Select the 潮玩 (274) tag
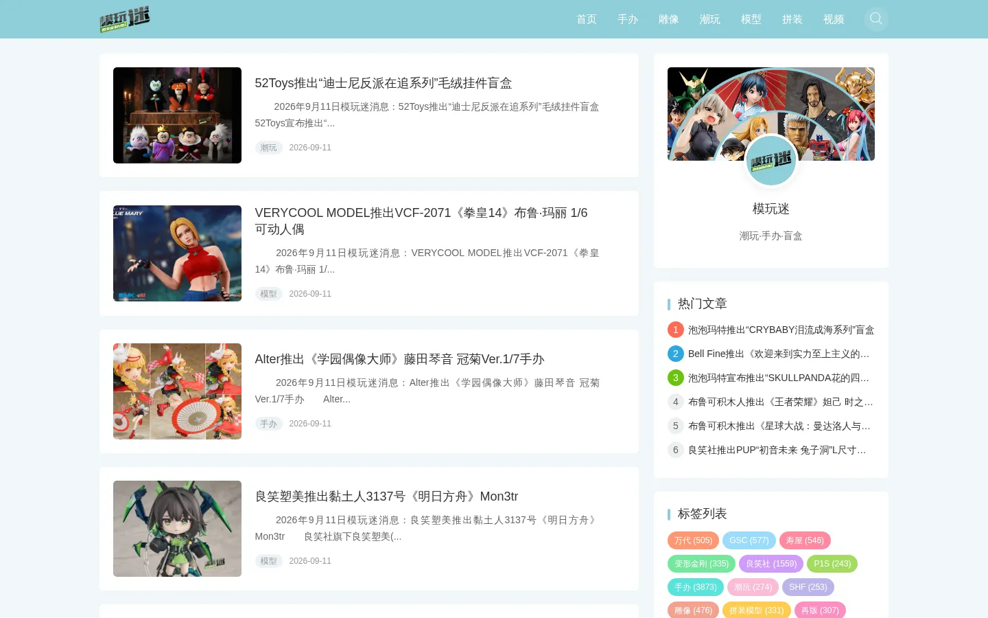Image resolution: width=988 pixels, height=618 pixels. point(753,587)
